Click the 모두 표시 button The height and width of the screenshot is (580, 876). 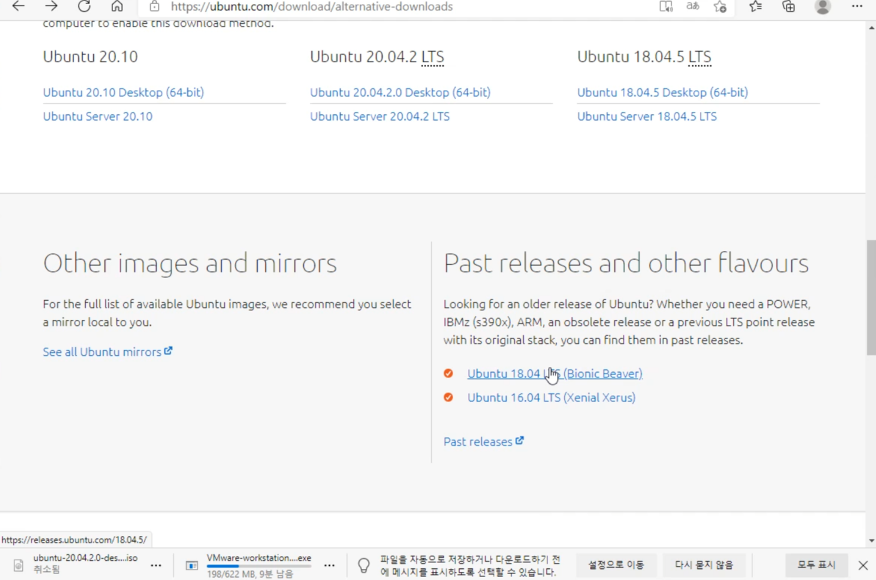point(817,565)
